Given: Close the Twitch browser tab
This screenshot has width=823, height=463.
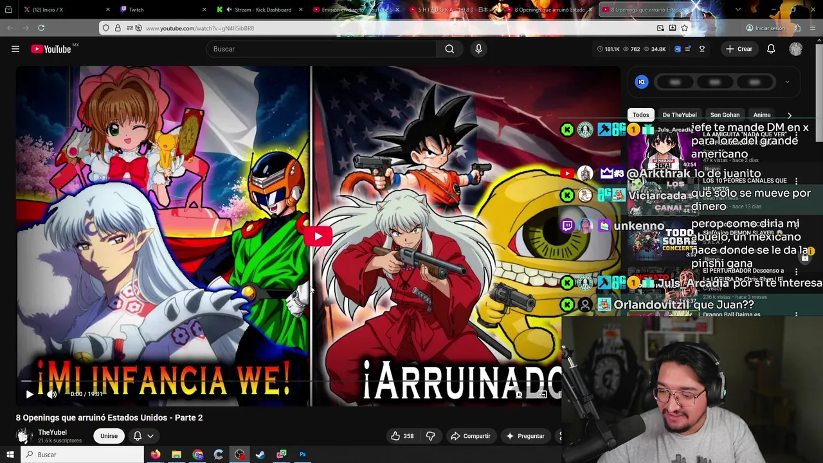Looking at the screenshot, I should [204, 10].
